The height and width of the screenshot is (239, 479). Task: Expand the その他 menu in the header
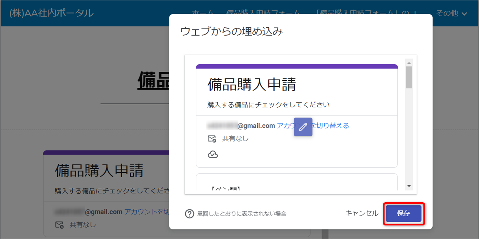click(x=452, y=14)
